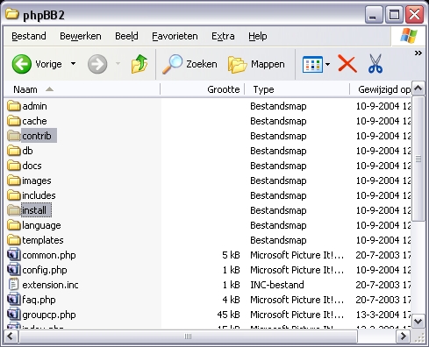Sort by Gewijzigd op column header
This screenshot has height=347, width=429.
pos(381,89)
